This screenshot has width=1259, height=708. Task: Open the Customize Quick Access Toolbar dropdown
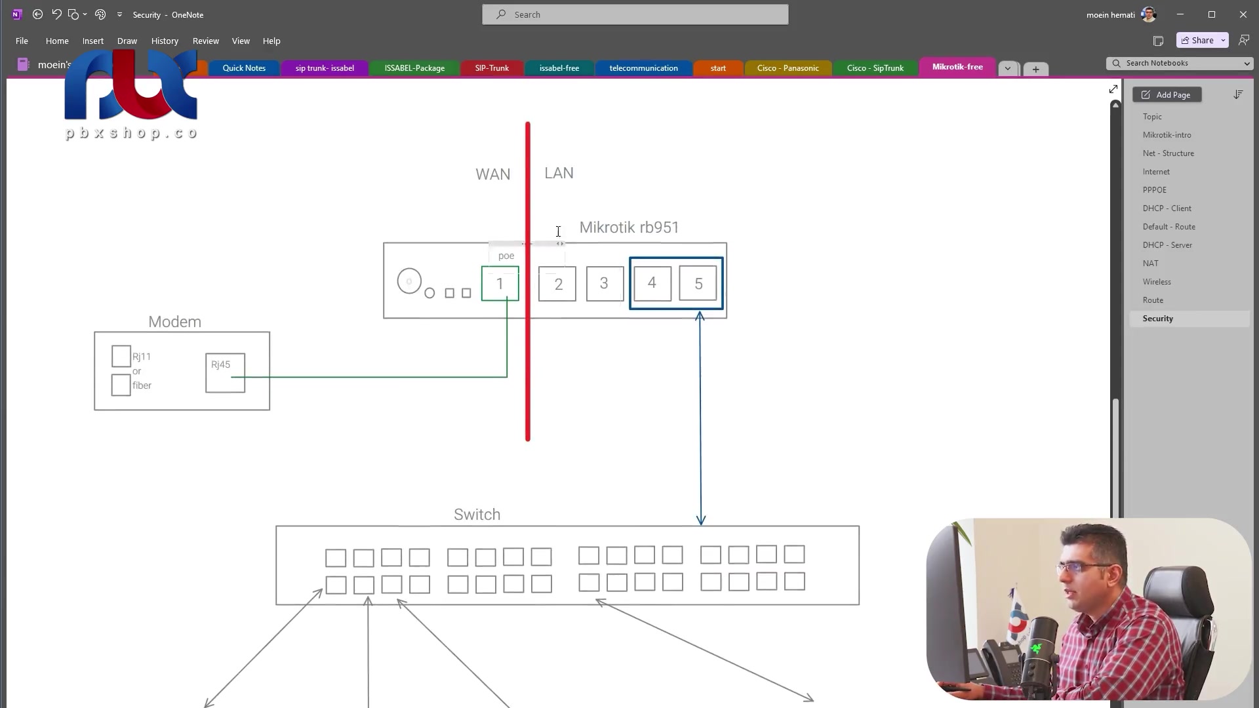[119, 14]
